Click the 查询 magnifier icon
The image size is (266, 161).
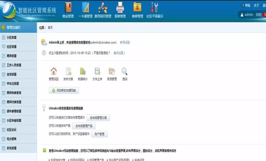tap(125, 71)
